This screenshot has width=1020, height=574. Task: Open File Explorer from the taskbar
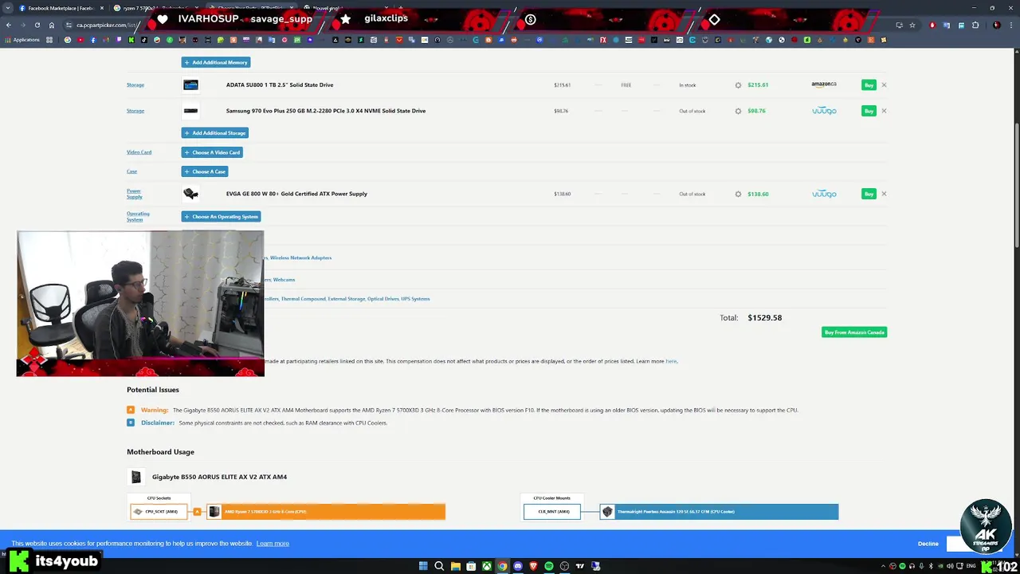[x=455, y=566]
